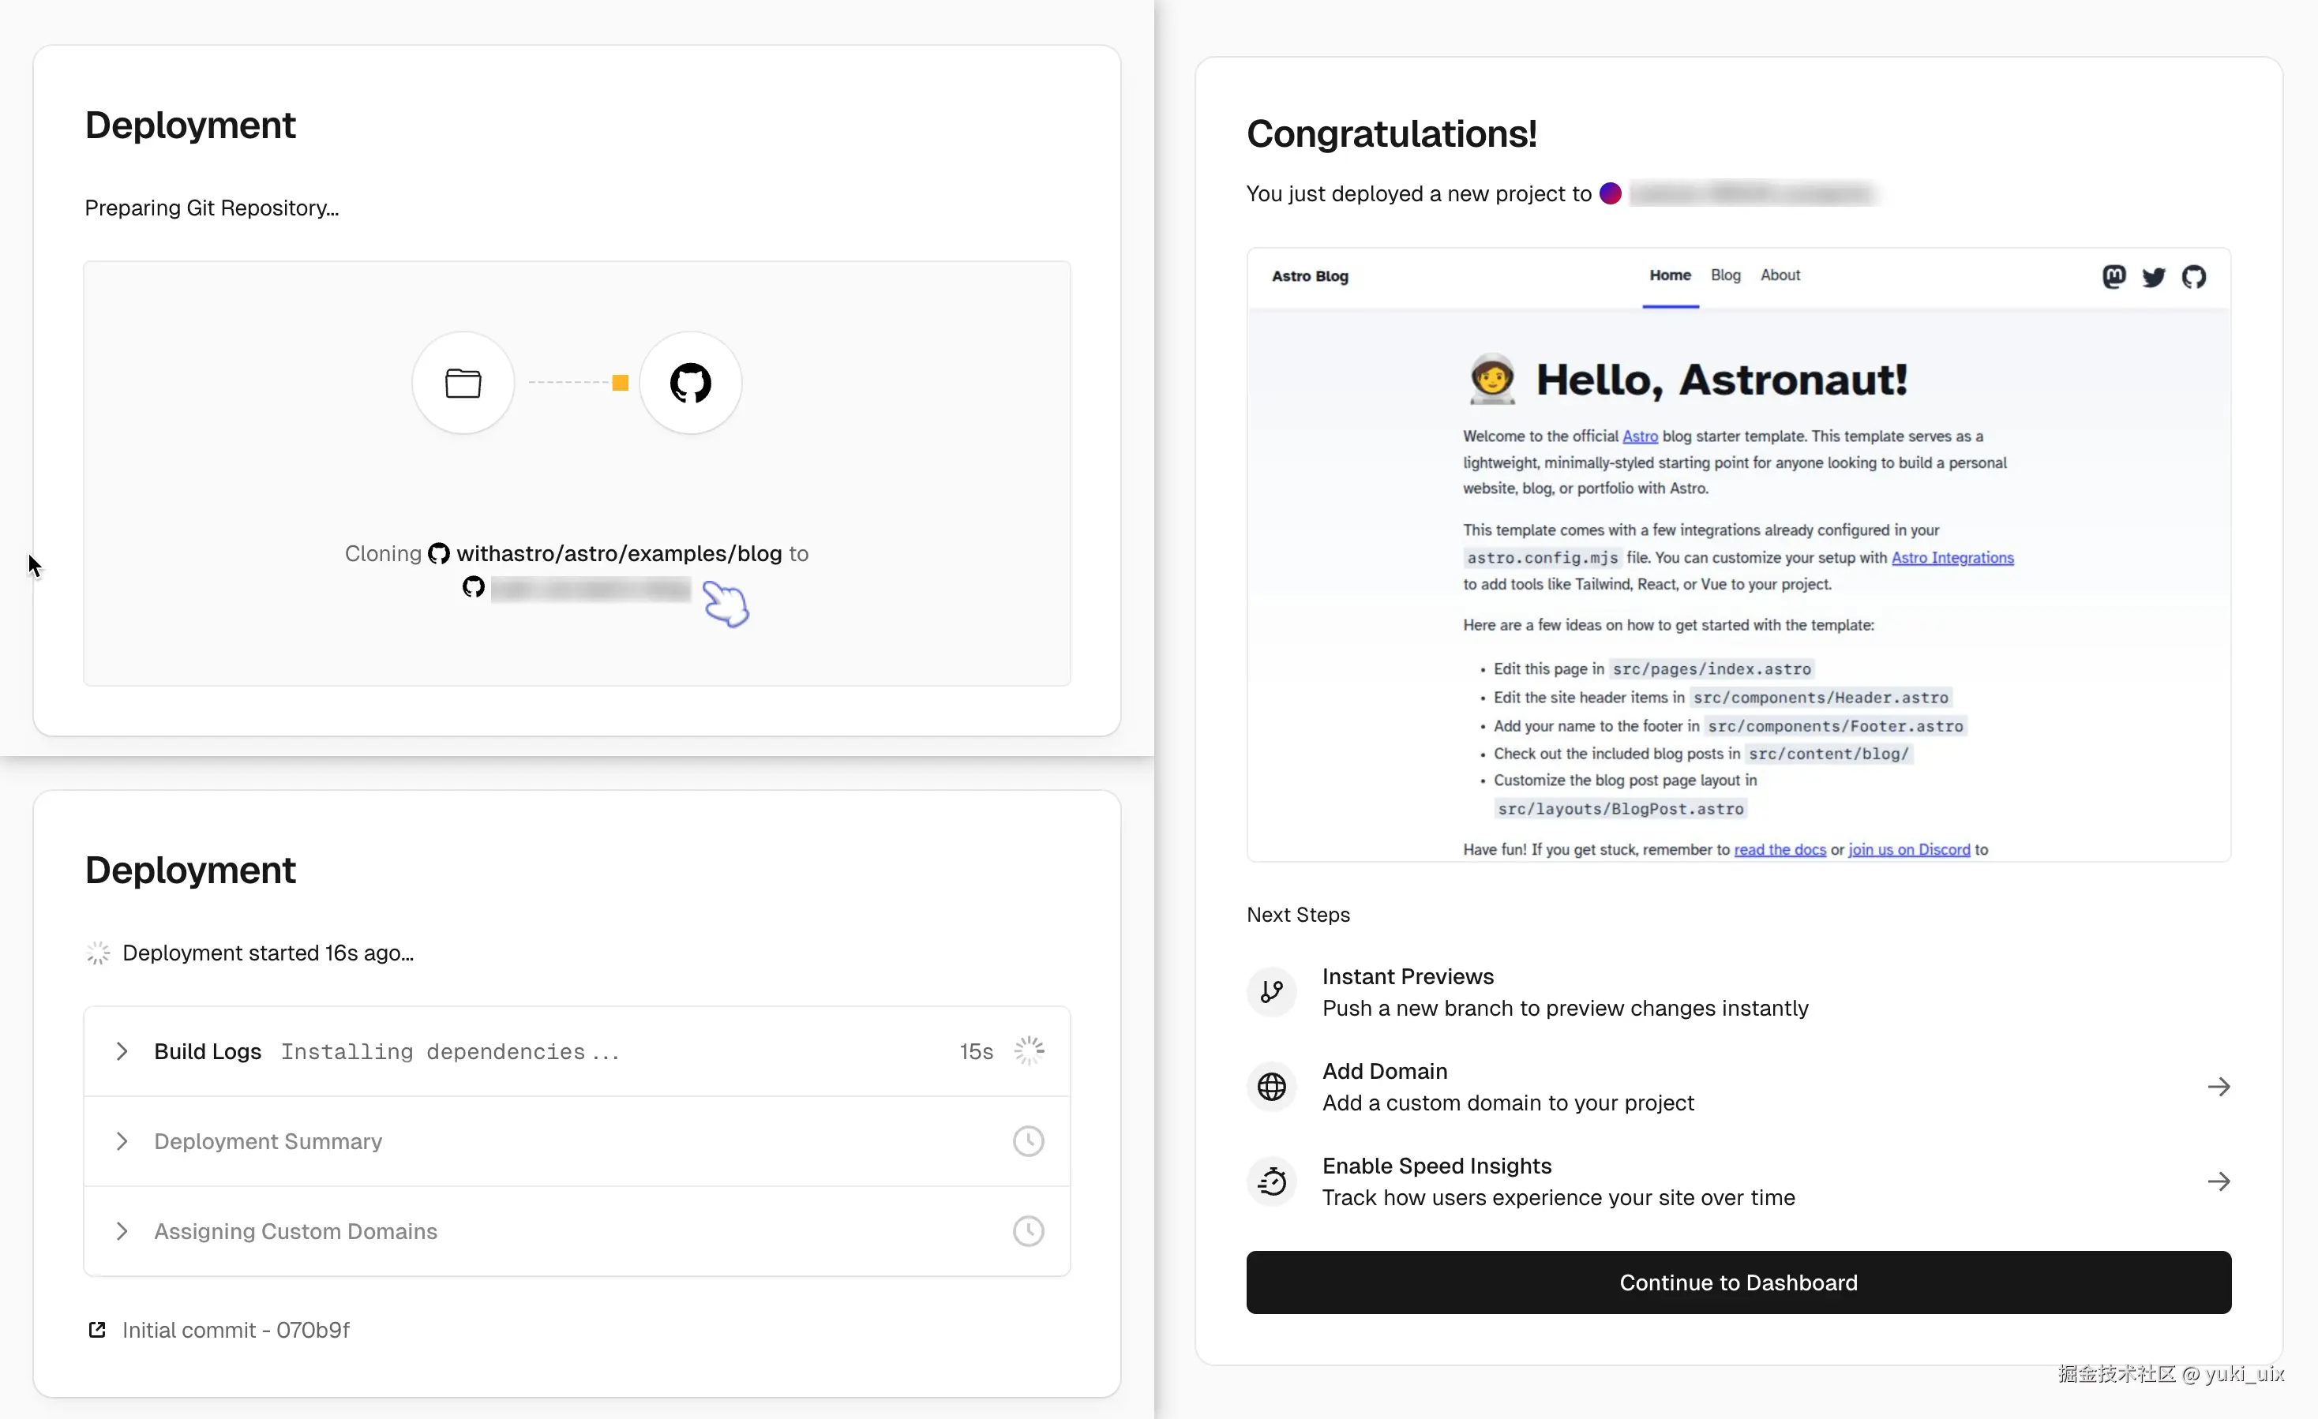Click the Instant Previews branch icon
The image size is (2318, 1419).
1272,991
